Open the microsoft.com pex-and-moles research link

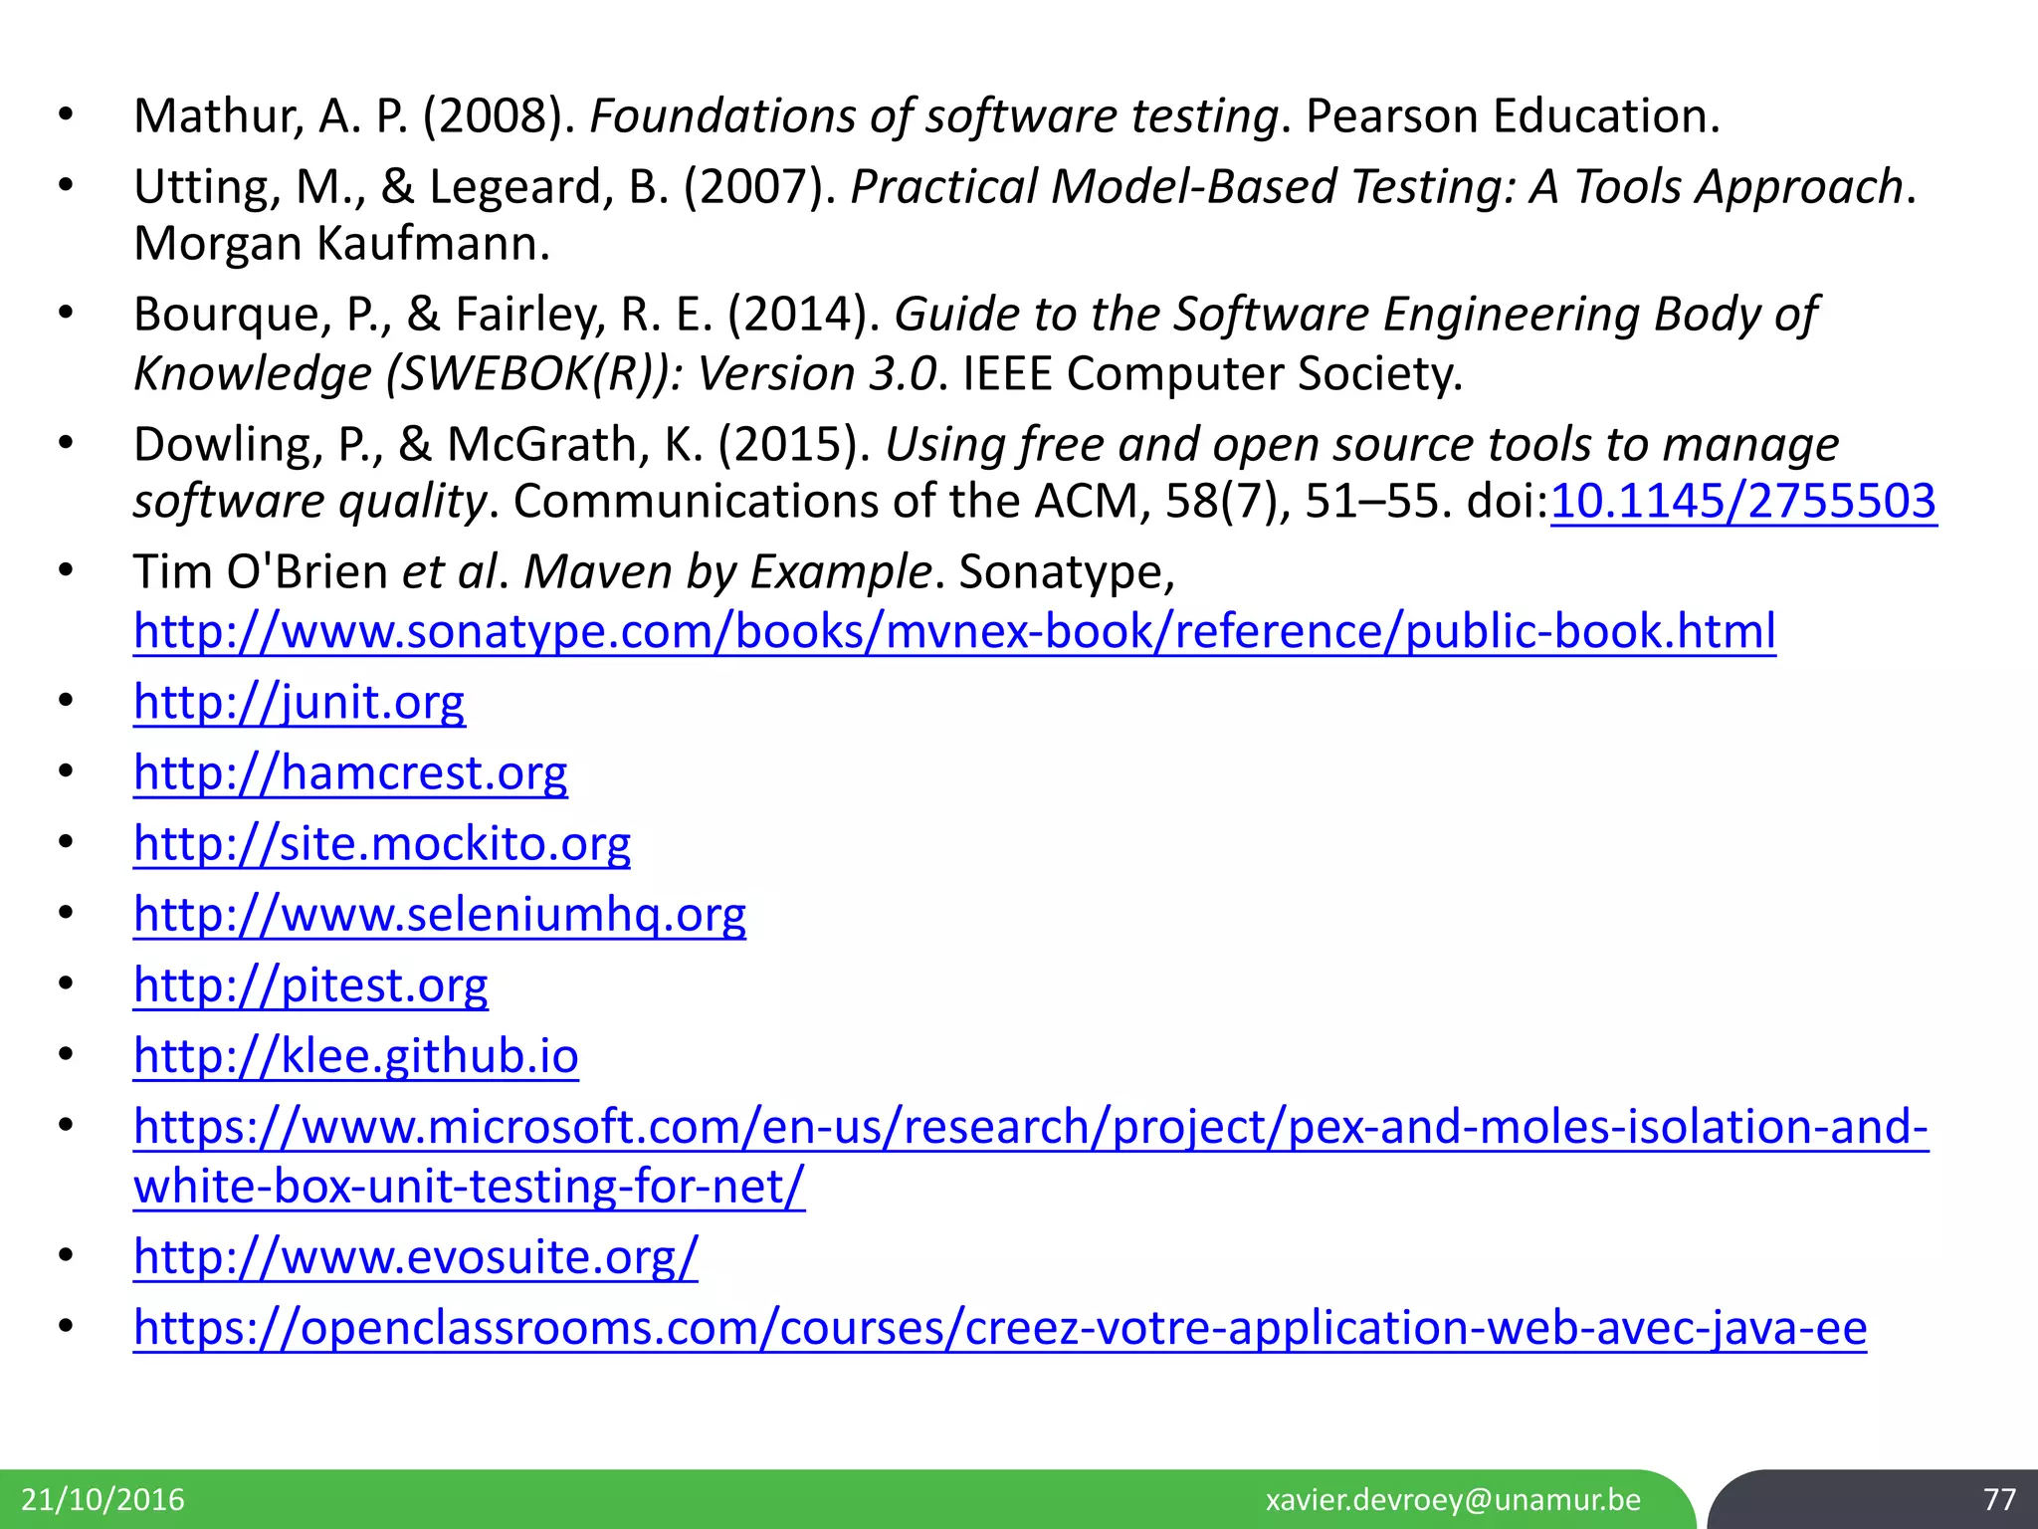(x=1031, y=1157)
